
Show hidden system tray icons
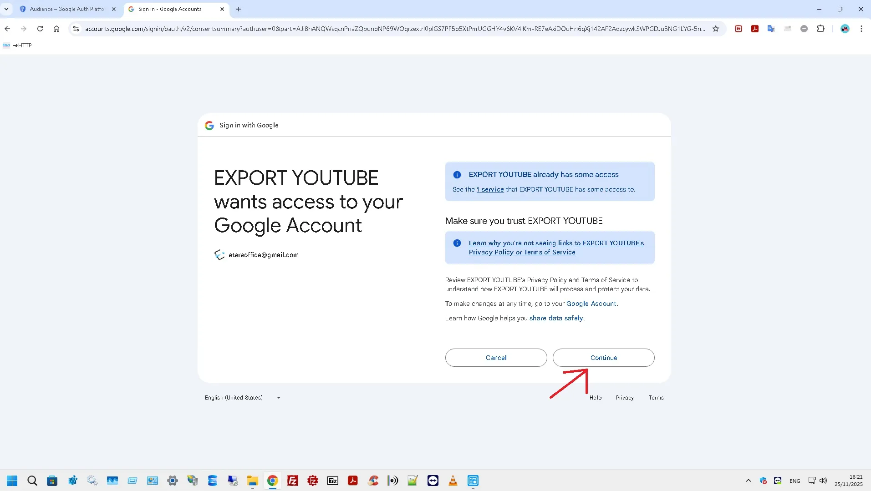(x=748, y=481)
